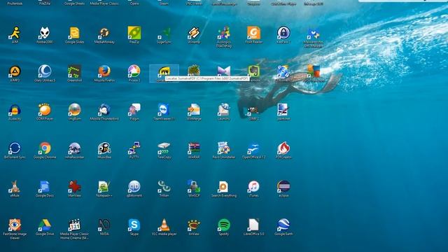448x252 pixels.
Task: Select the ImgBurn disc icon
Action: (x=75, y=110)
